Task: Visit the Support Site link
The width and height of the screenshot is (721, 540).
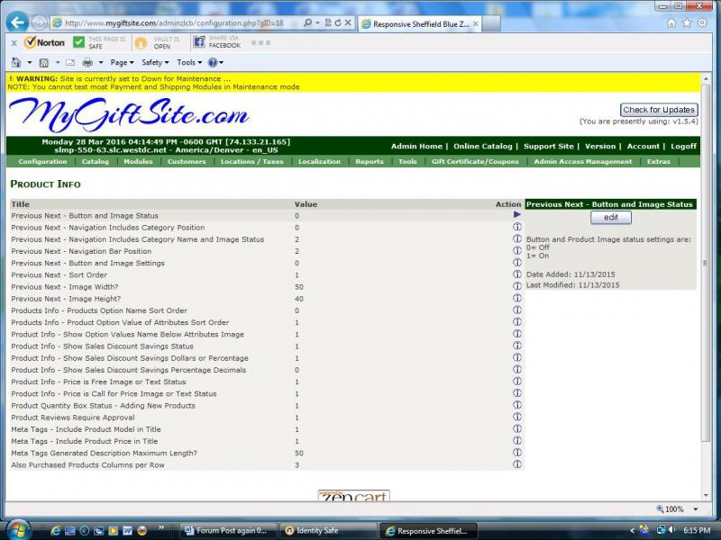Action: tap(549, 147)
